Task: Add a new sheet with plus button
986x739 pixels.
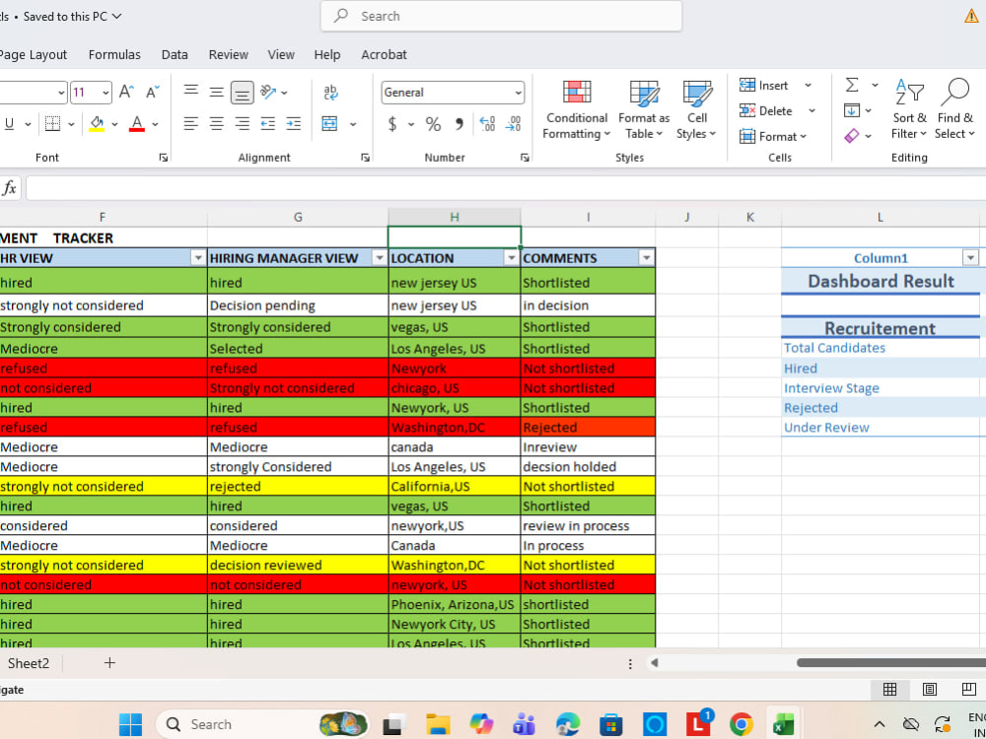Action: click(x=109, y=663)
